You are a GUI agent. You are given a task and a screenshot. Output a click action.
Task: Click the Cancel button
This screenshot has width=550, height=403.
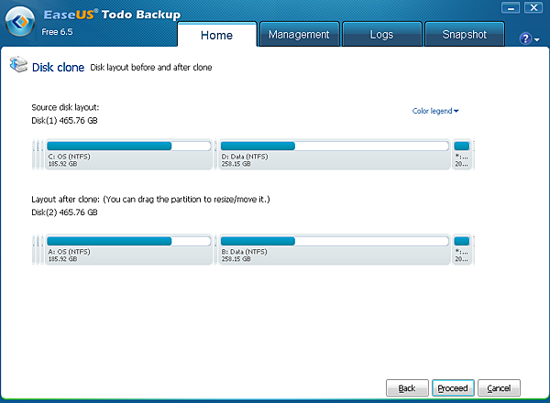[x=499, y=388]
